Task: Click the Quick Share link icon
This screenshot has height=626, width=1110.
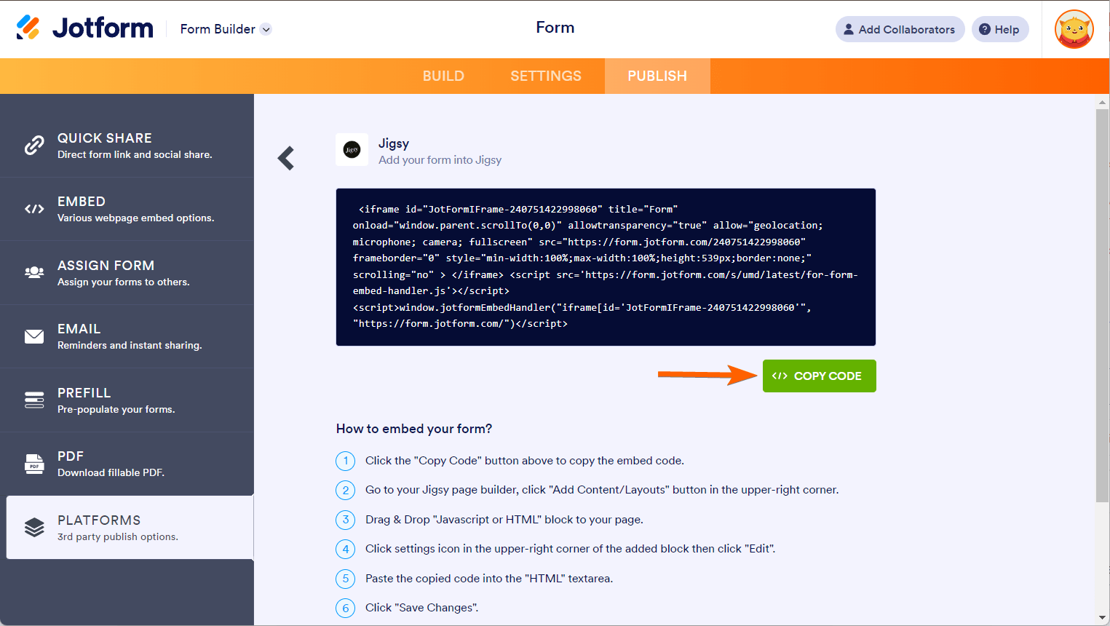Action: coord(34,146)
